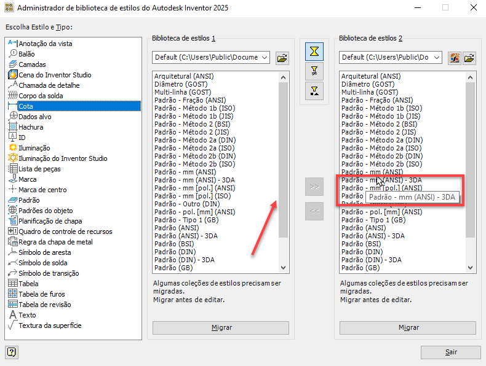Select the Anotação da vista style type

coord(46,44)
